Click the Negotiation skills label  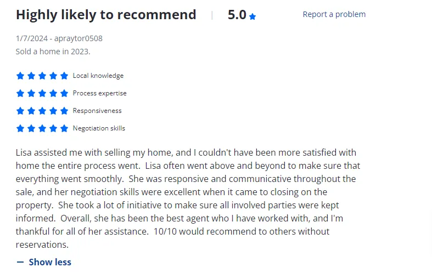(99, 128)
